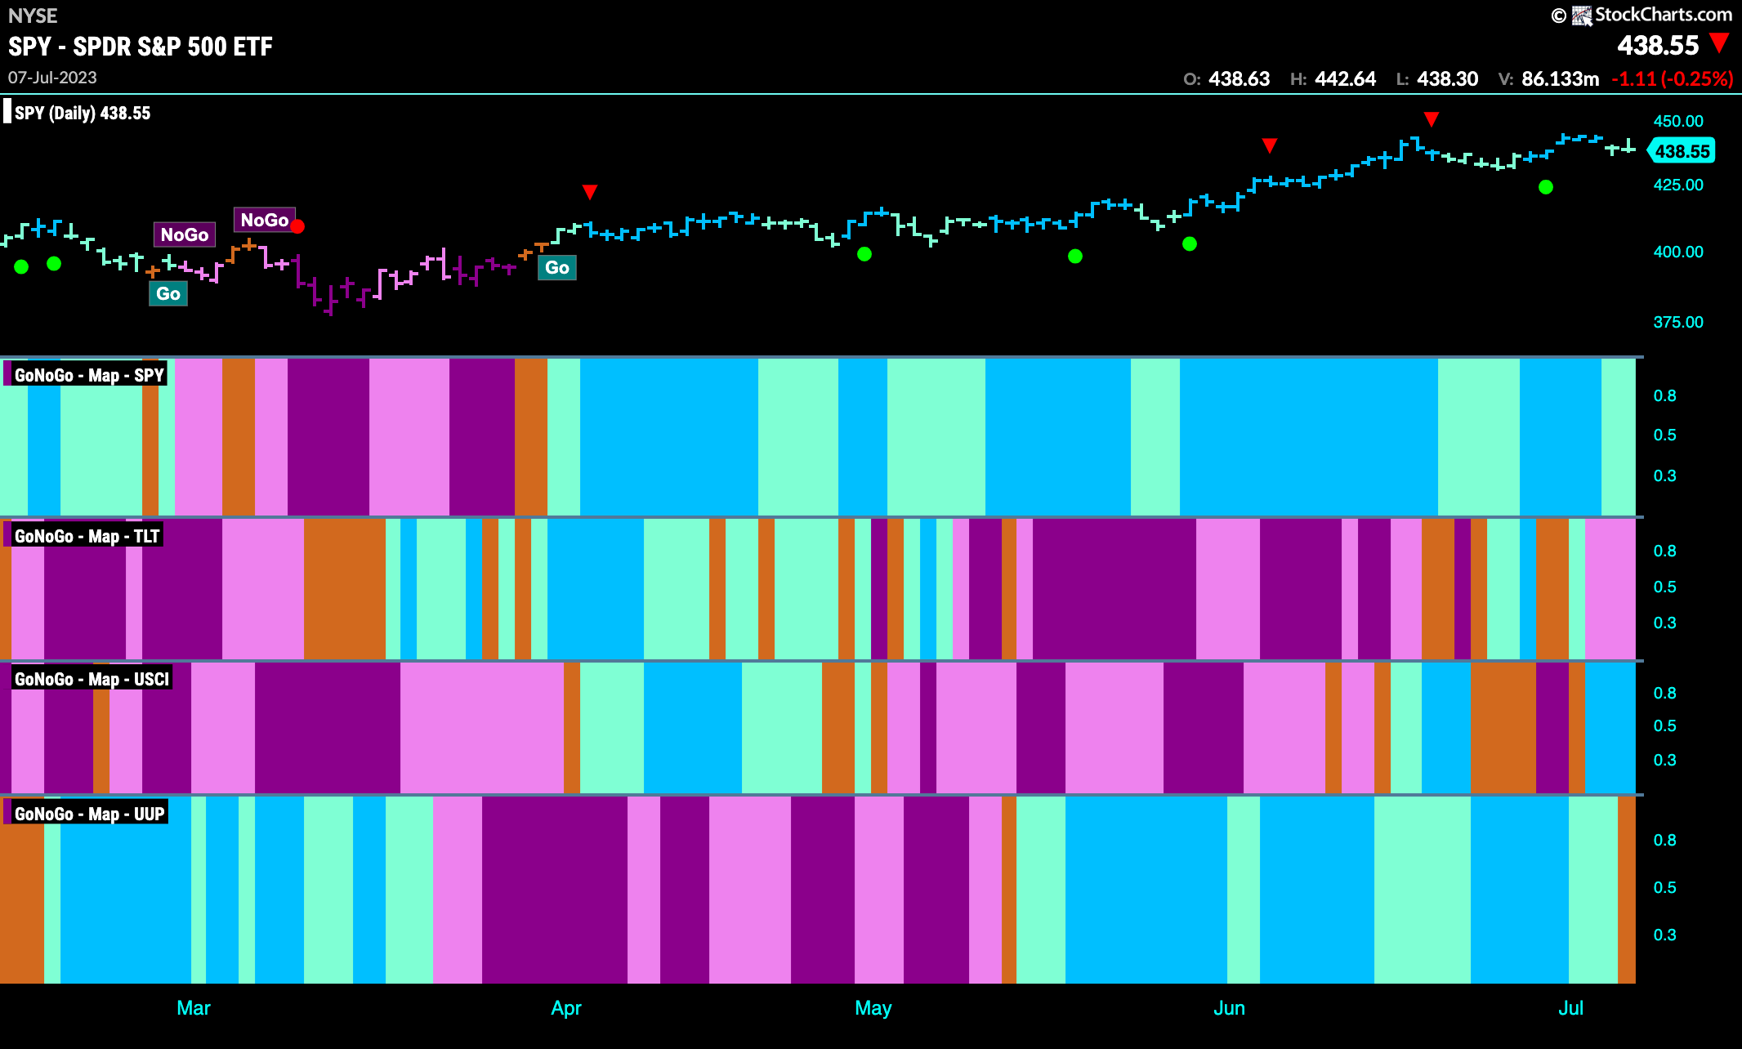1742x1049 pixels.
Task: Click the 0.5 scale label in TLT map panel
Action: pos(1665,587)
